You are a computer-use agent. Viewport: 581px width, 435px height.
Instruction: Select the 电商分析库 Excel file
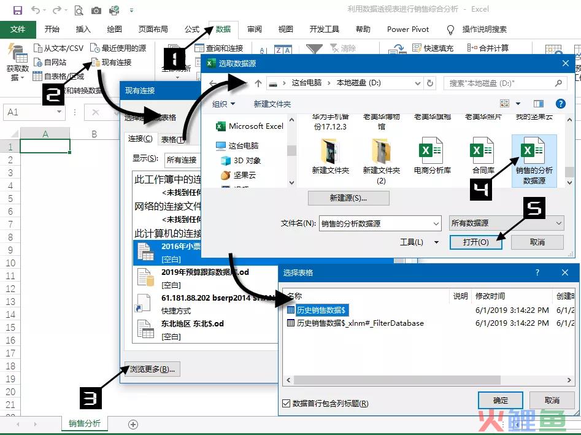click(432, 156)
